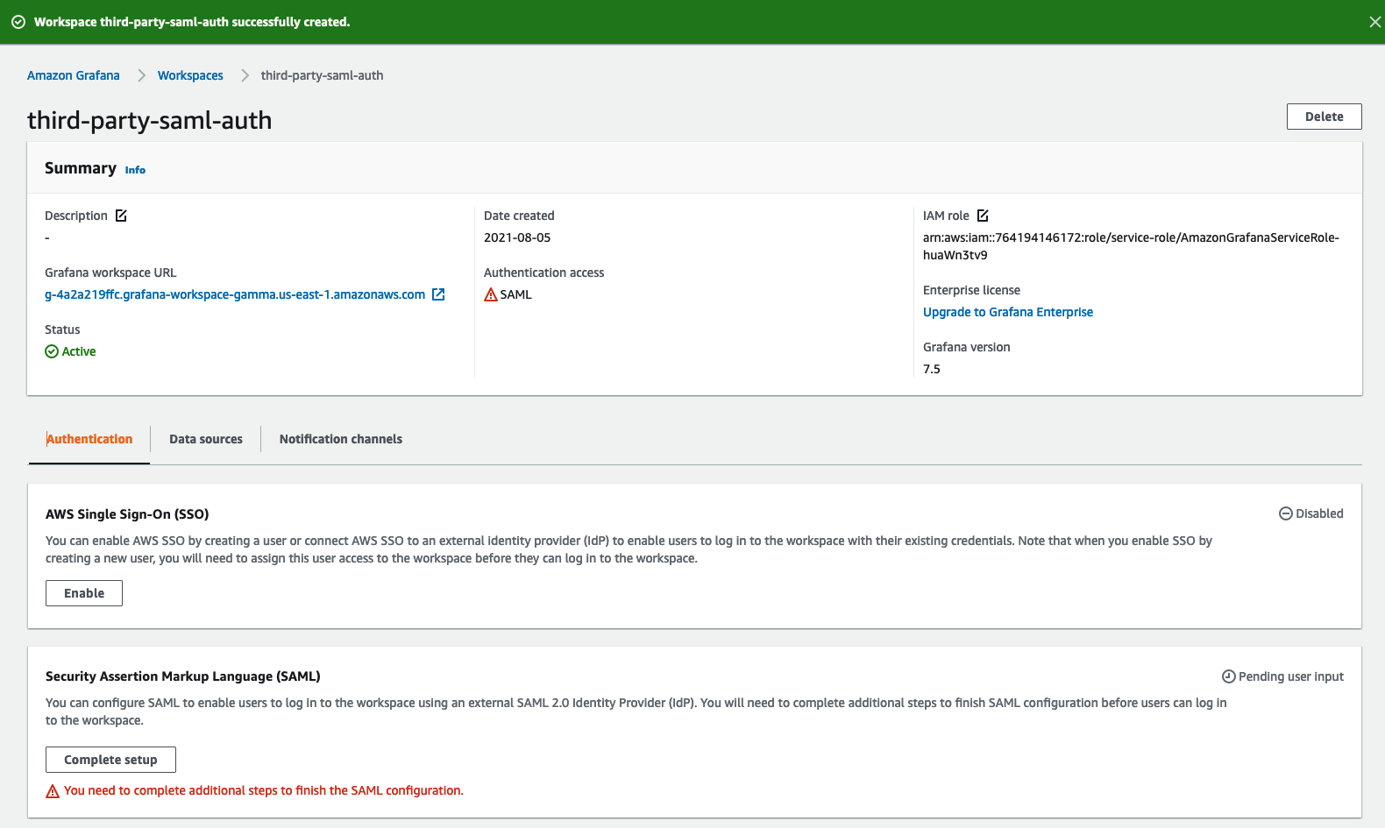Open the Summary Info link
The width and height of the screenshot is (1385, 828).
(135, 170)
